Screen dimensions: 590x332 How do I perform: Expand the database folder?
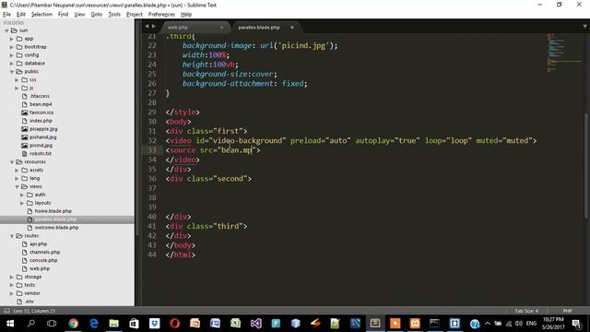[12, 64]
